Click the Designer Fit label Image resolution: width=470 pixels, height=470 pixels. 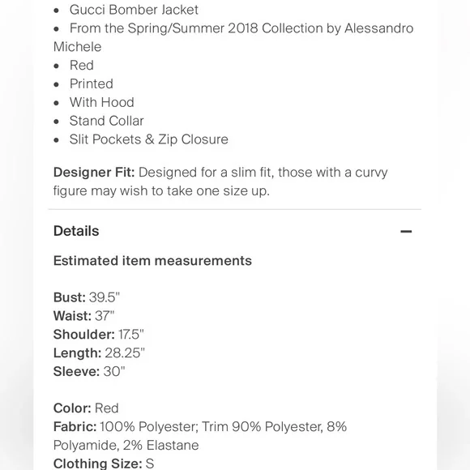click(x=94, y=173)
